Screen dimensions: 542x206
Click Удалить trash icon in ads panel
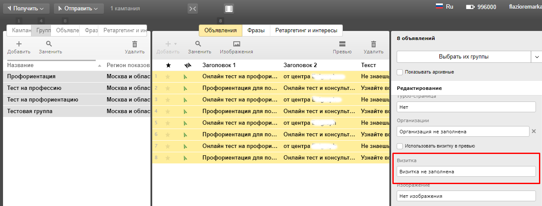(x=373, y=44)
